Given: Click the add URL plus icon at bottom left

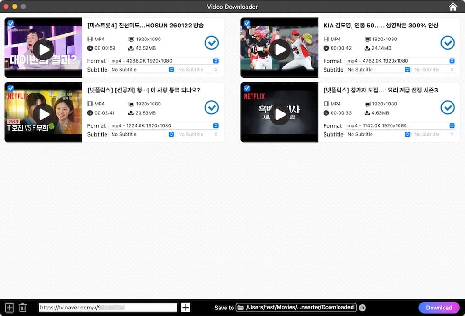Looking at the screenshot, I should tap(9, 307).
